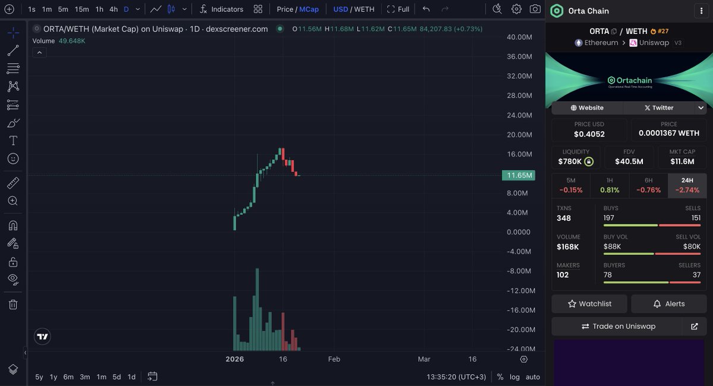Set date range to 5d
Image resolution: width=713 pixels, height=386 pixels.
tap(116, 376)
